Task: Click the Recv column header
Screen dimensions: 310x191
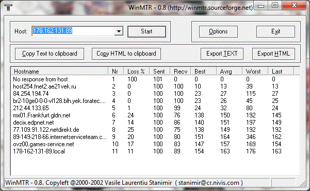Action: click(181, 71)
